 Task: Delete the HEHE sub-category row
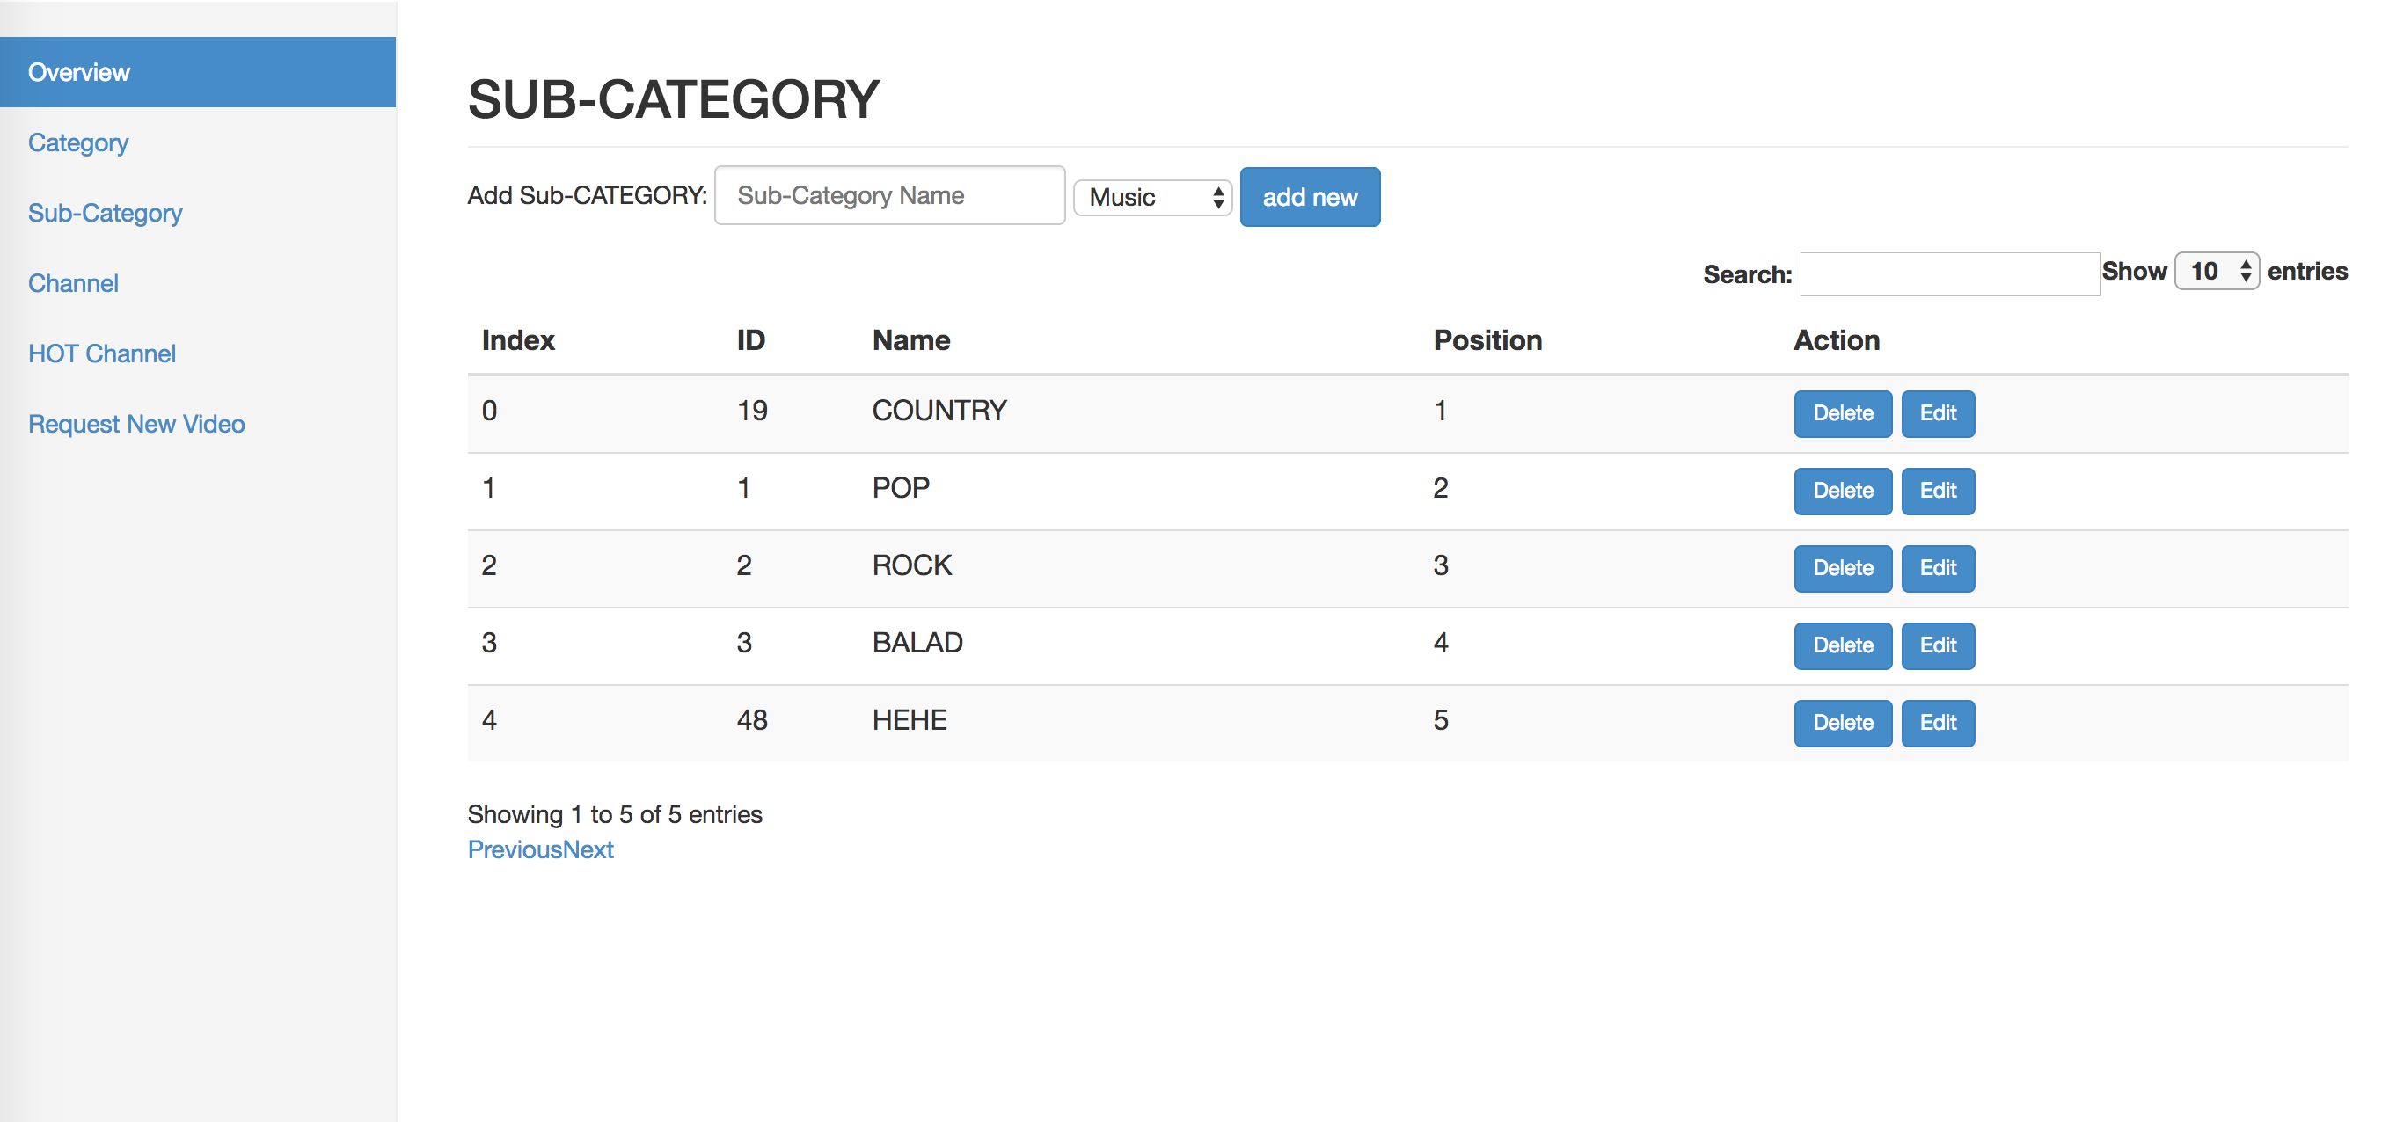pos(1842,724)
